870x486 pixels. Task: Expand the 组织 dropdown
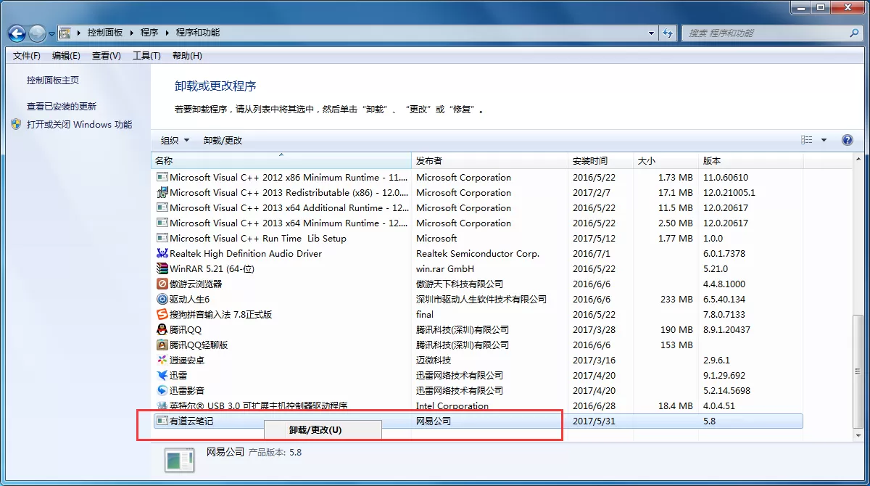tap(175, 140)
